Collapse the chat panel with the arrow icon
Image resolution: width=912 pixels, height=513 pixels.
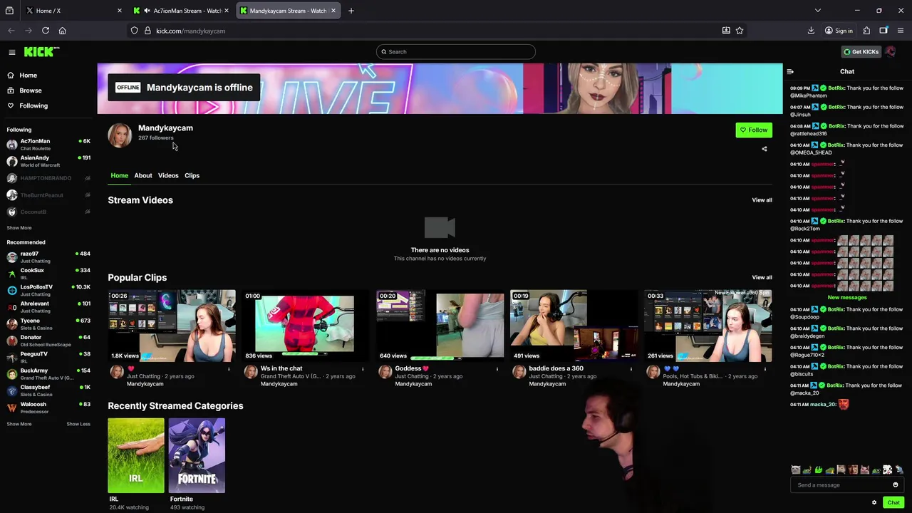[790, 71]
